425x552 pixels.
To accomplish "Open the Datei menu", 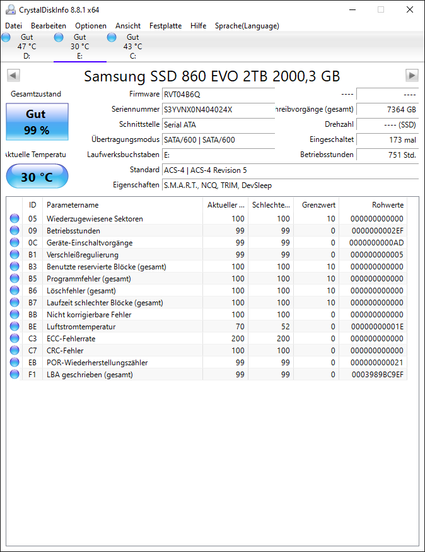I will (13, 26).
